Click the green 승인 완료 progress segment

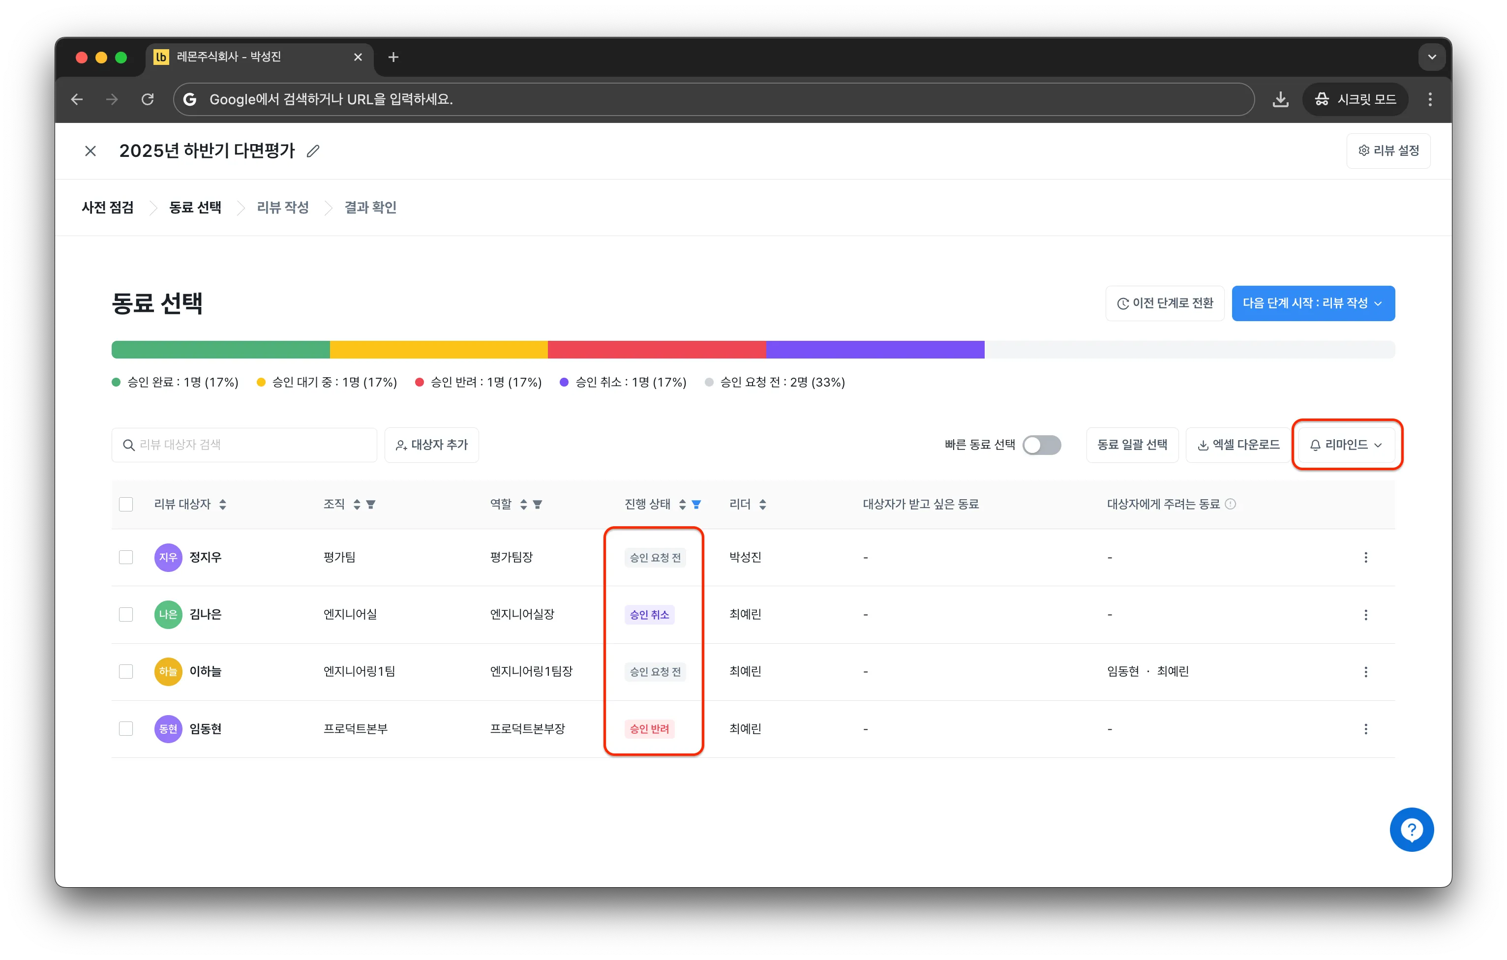220,349
